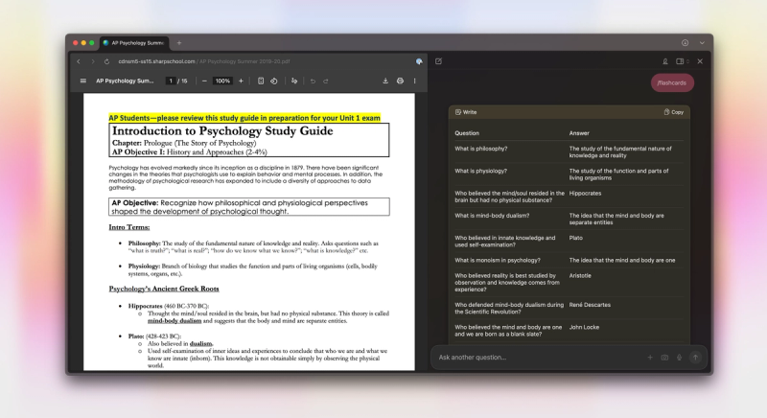Image resolution: width=767 pixels, height=418 pixels.
Task: Click the 'Philosophy:' bullet term in PDF
Action: (145, 244)
